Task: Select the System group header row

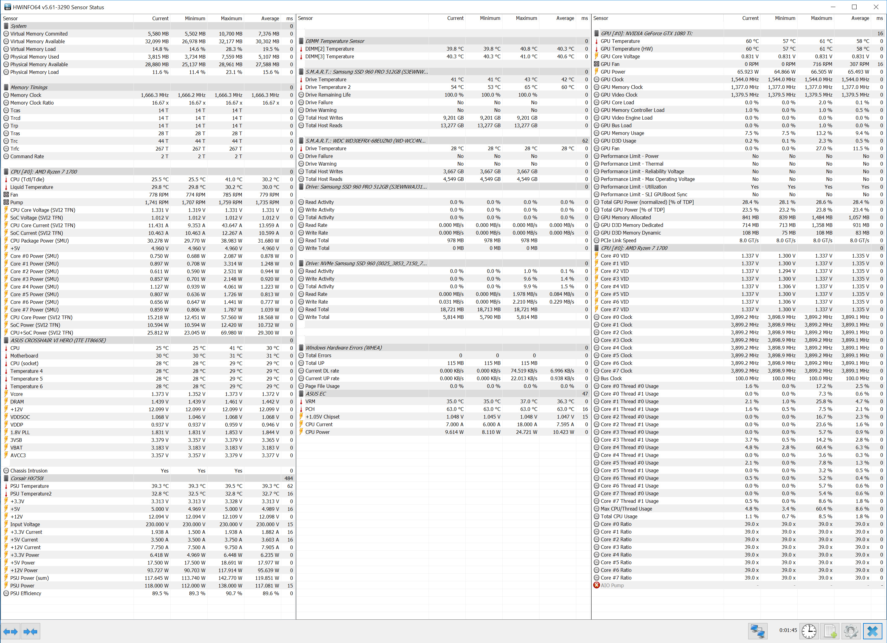Action: click(18, 26)
